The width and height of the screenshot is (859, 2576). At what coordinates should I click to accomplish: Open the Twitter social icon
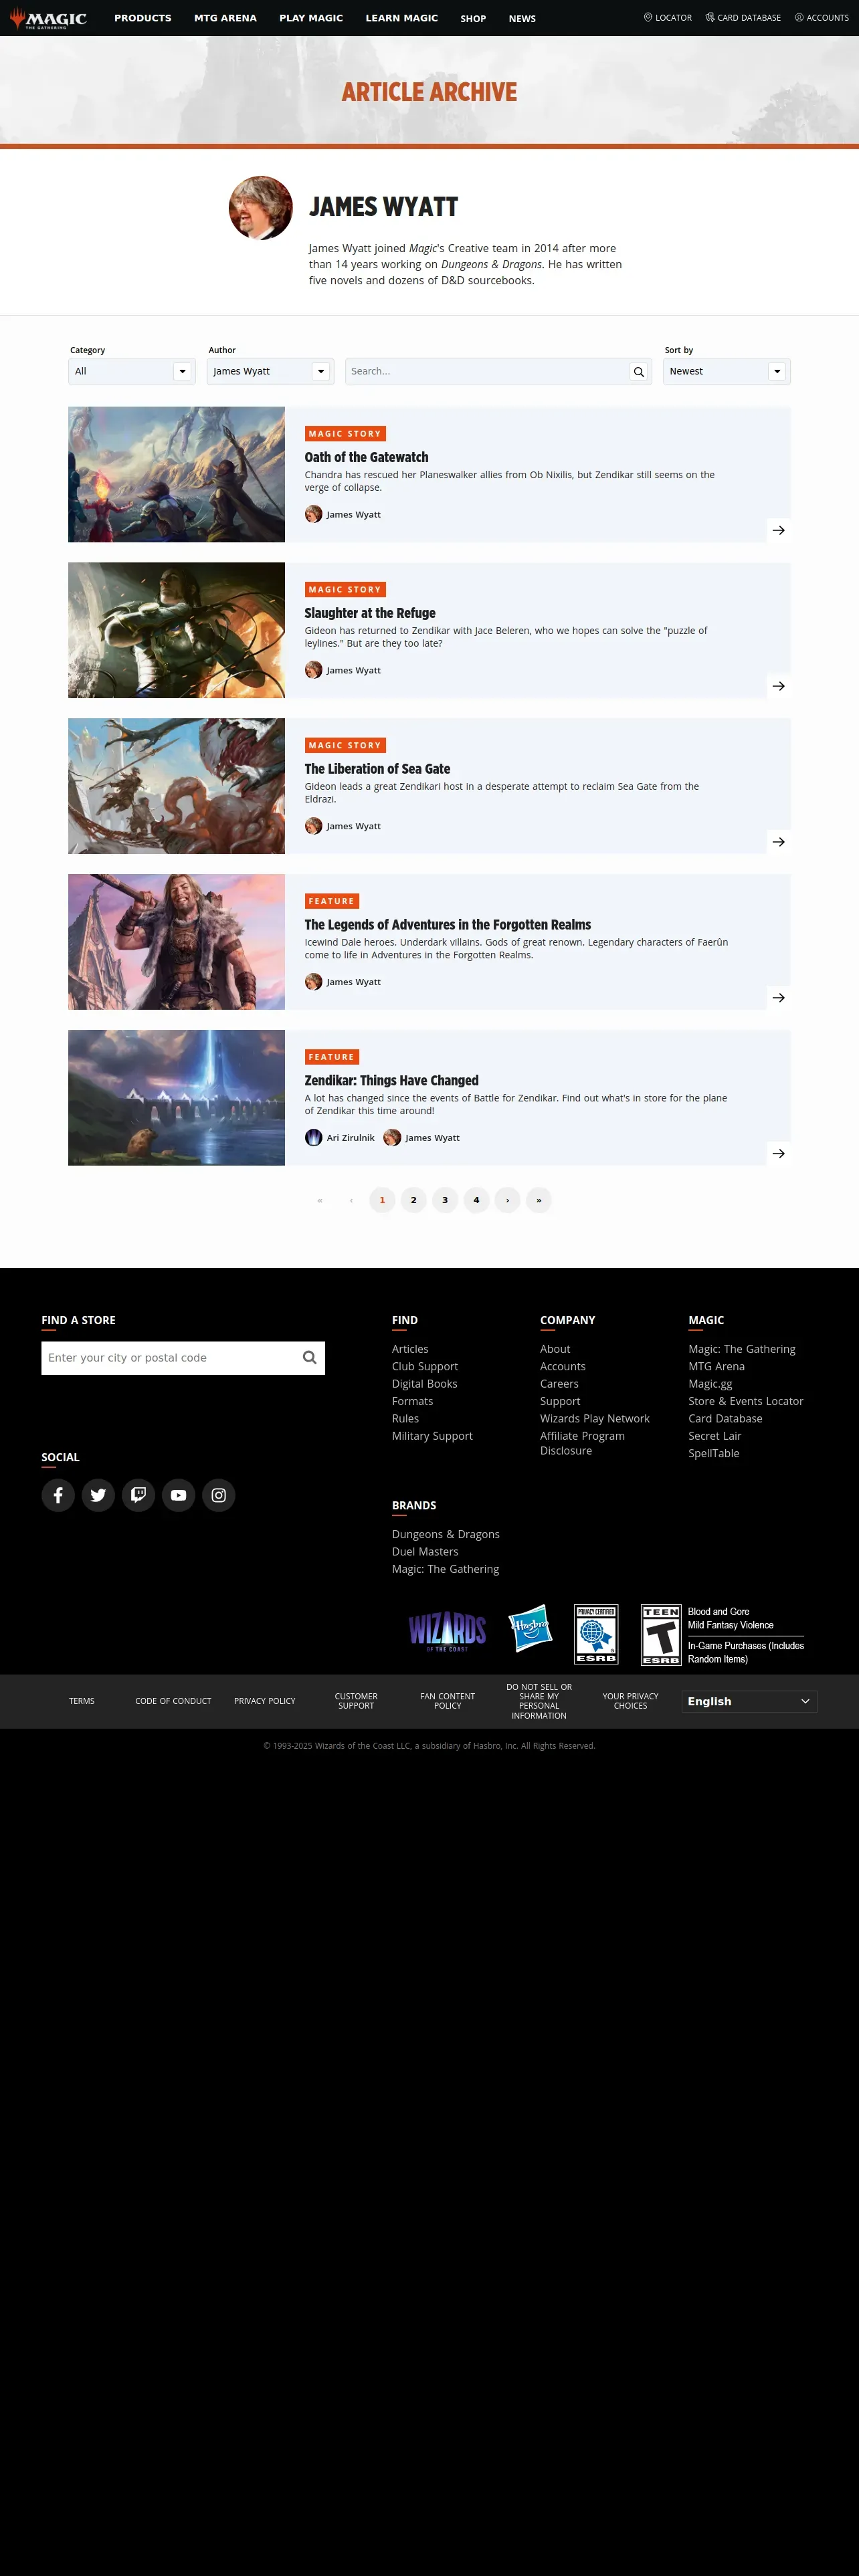[x=98, y=1495]
